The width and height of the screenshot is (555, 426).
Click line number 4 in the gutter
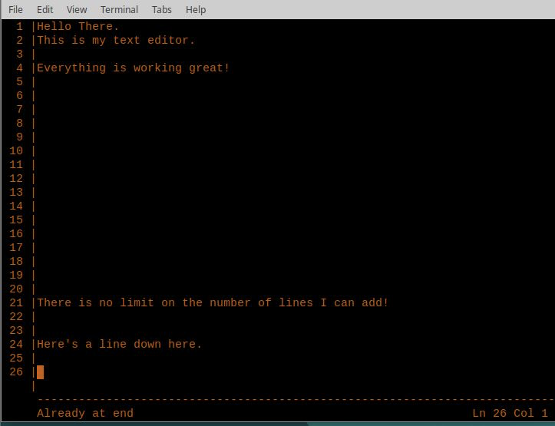[19, 68]
